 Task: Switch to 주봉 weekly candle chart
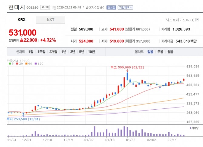coord(160,52)
